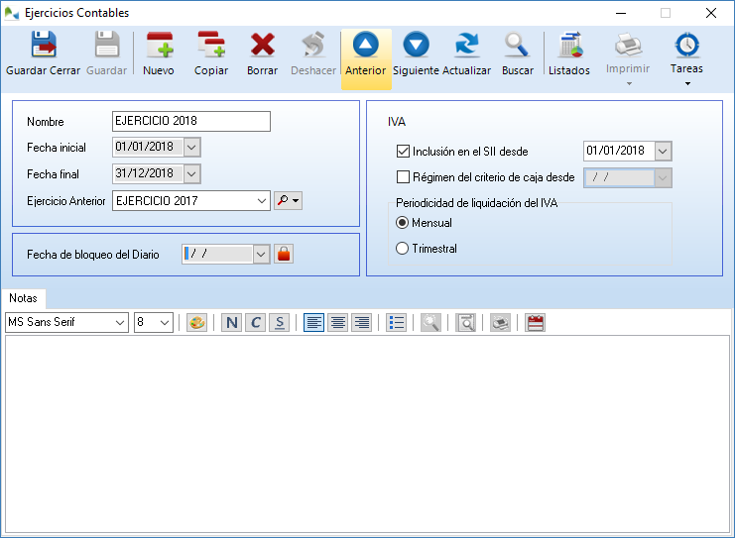Viewport: 735px width, 538px height.
Task: Click the notes print icon
Action: pos(500,323)
